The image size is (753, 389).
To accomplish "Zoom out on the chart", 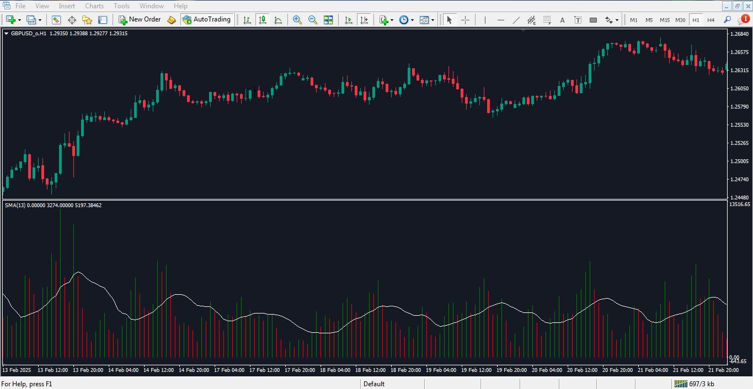I will pos(313,20).
